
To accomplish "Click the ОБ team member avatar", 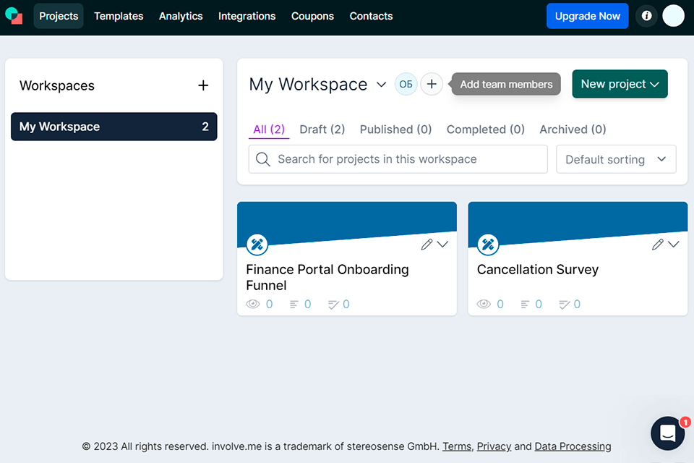I will (406, 84).
